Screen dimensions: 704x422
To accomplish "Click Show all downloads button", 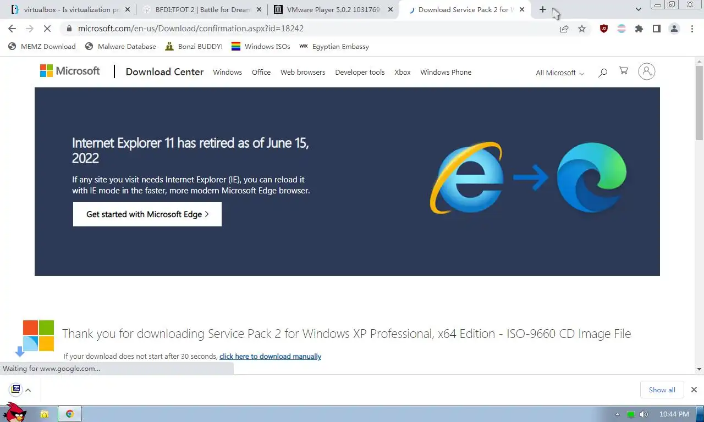I will point(662,390).
